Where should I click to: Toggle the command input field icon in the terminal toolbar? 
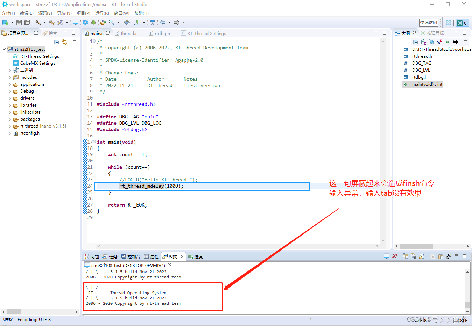(406, 256)
